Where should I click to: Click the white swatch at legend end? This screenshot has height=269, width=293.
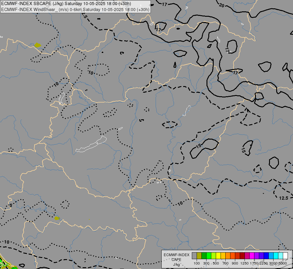(285, 256)
